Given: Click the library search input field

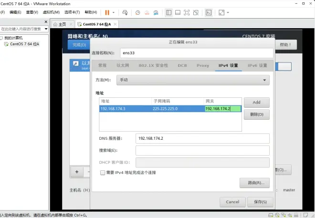Looking at the screenshot, I should [x=21, y=29].
